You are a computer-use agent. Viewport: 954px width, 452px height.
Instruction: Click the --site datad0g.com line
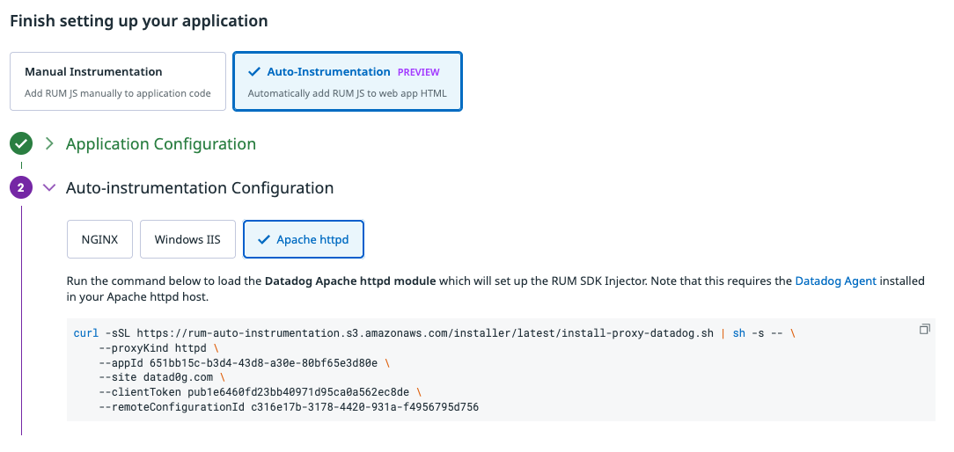162,378
